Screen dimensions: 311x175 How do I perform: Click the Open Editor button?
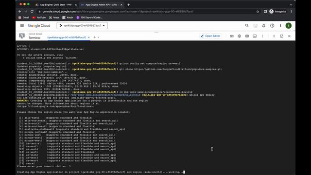point(210,36)
